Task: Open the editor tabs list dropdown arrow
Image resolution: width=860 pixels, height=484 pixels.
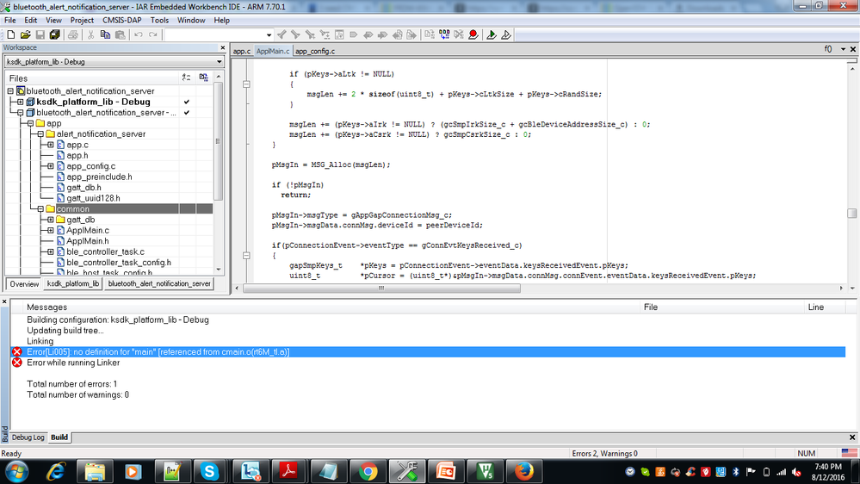Action: [x=843, y=49]
